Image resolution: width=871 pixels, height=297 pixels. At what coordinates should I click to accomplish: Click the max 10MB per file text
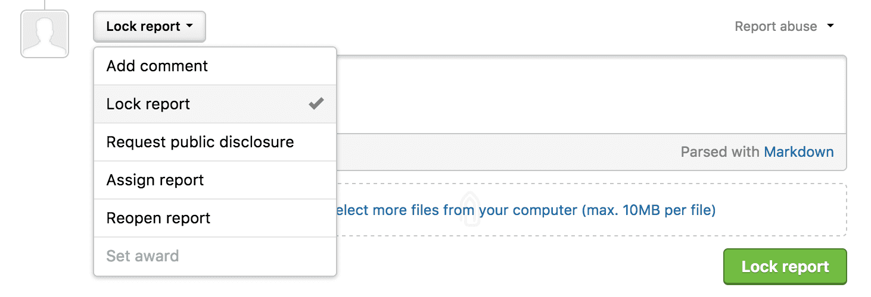[648, 210]
